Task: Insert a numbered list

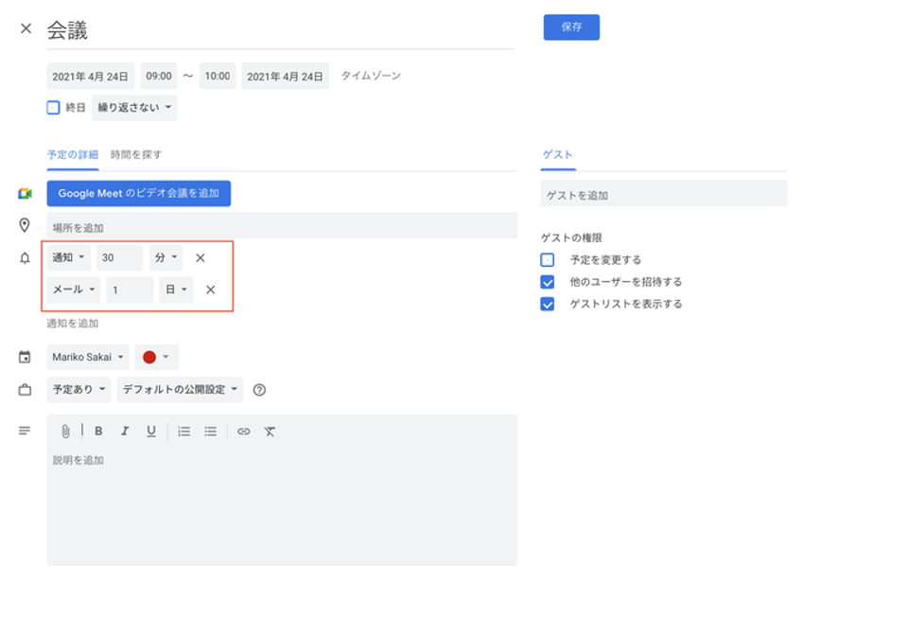Action: (x=184, y=431)
